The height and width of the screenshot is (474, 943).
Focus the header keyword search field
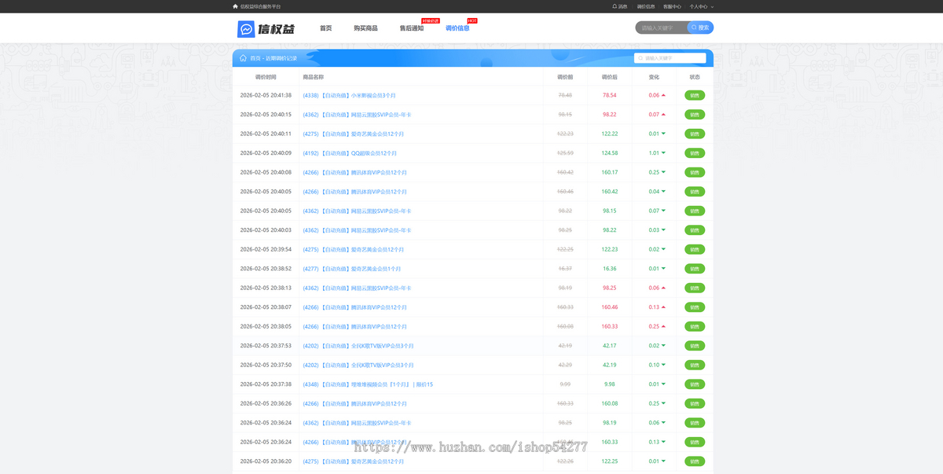click(662, 28)
